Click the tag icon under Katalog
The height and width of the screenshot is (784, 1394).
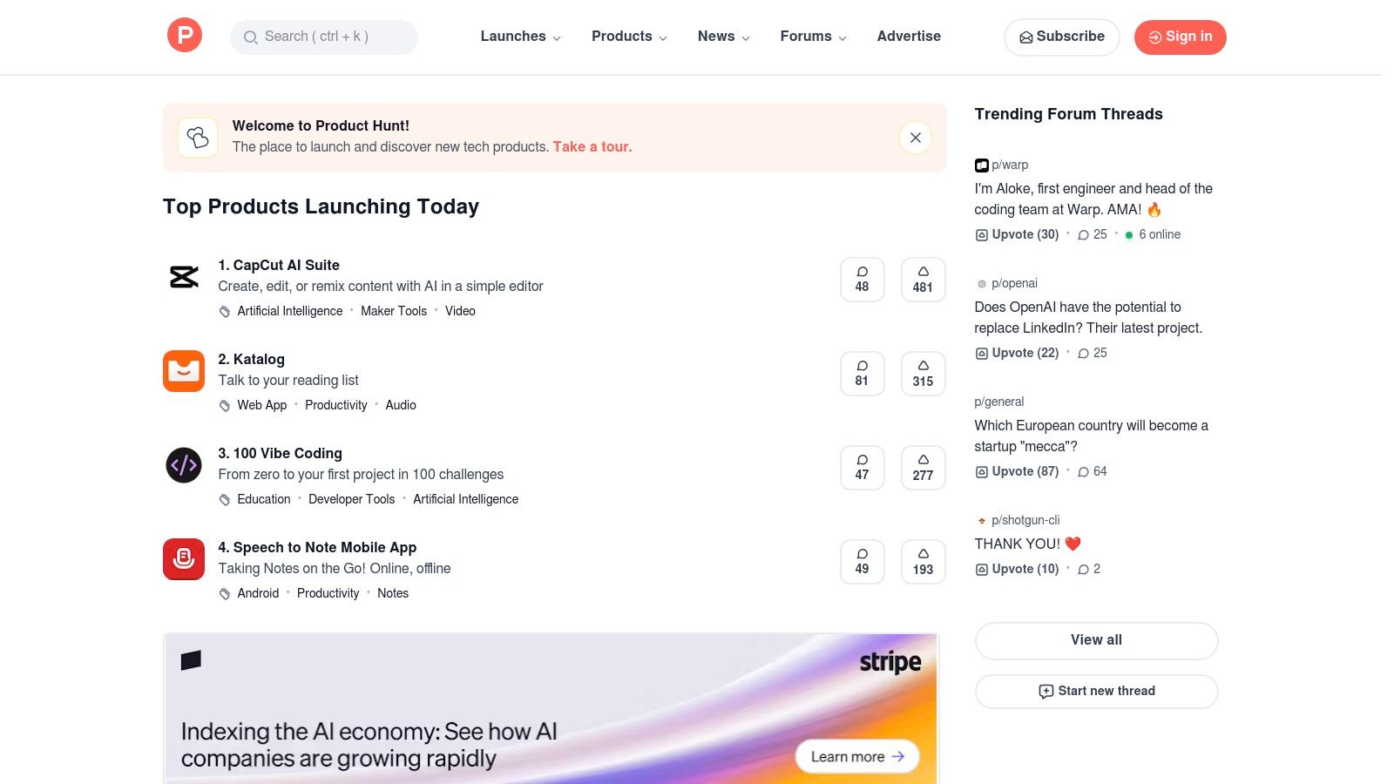(225, 406)
